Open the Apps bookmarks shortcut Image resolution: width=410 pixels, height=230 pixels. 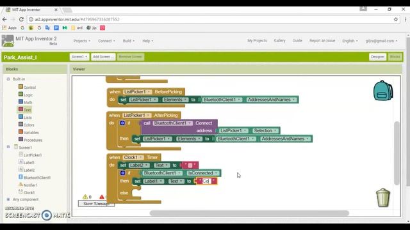10,27
